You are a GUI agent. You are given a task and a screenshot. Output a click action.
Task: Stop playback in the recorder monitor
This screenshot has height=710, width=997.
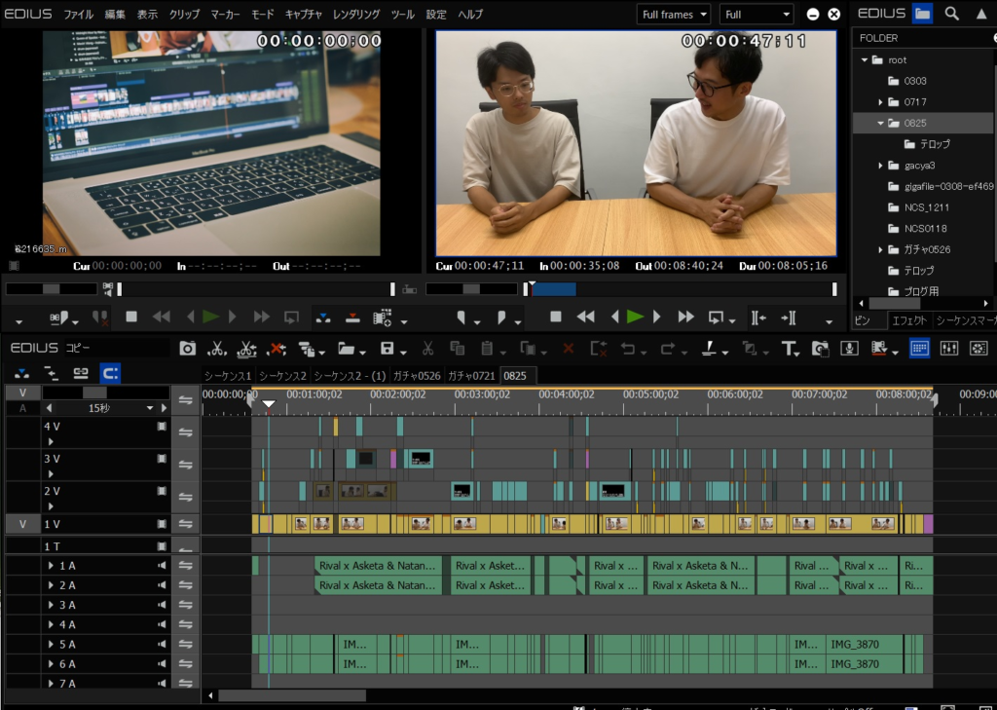pos(556,317)
